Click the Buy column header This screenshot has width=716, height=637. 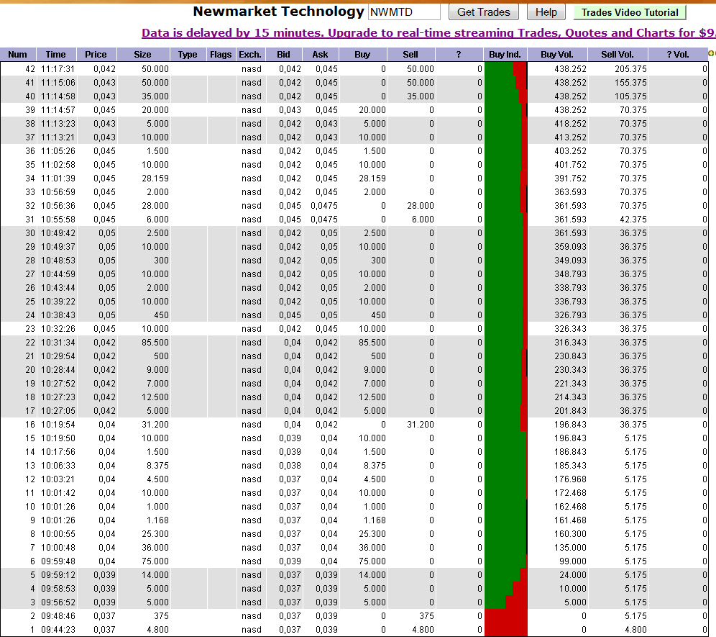coord(362,55)
